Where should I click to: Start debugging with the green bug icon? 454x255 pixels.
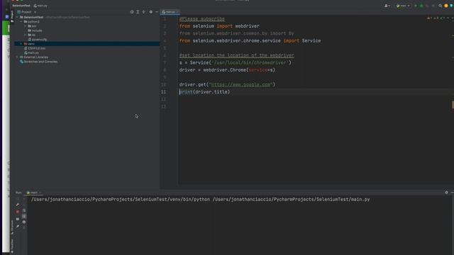pyautogui.click(x=421, y=6)
